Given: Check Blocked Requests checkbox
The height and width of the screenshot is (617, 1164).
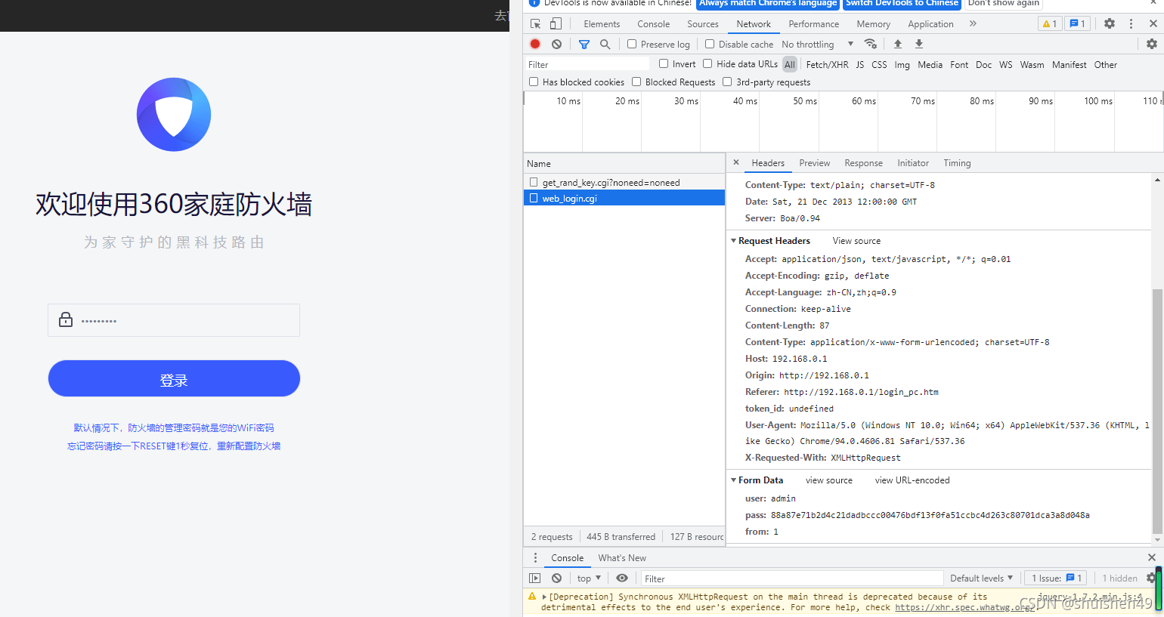Looking at the screenshot, I should tap(636, 82).
